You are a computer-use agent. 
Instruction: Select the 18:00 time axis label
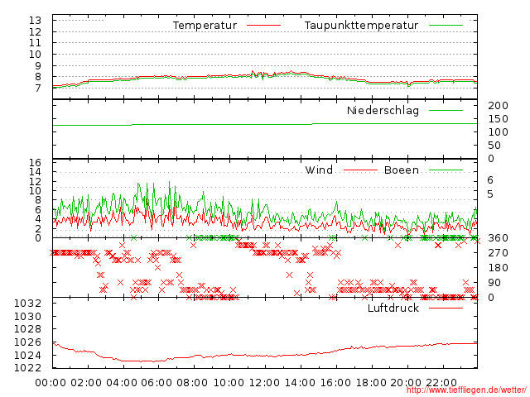372,383
